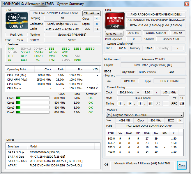Image resolution: width=191 pixels, height=174 pixels.
Task: Click the Windows 7 Ultimate OS field
Action: pos(142,165)
